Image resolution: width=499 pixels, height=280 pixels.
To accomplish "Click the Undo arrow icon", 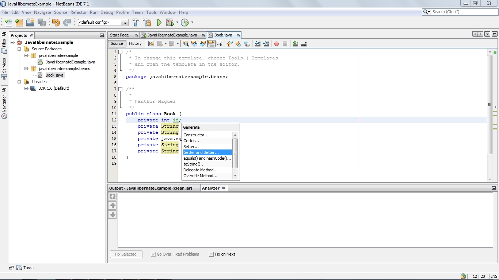I will pos(56,23).
